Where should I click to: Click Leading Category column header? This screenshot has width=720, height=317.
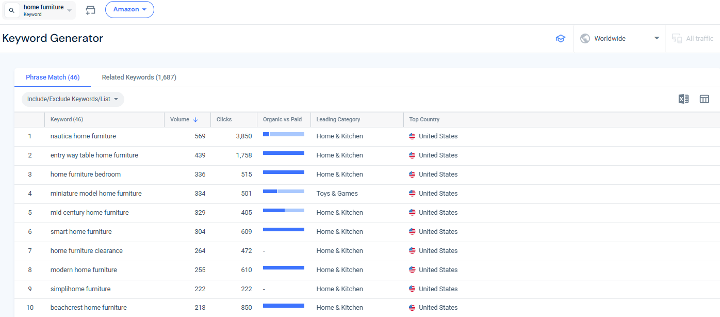point(338,120)
